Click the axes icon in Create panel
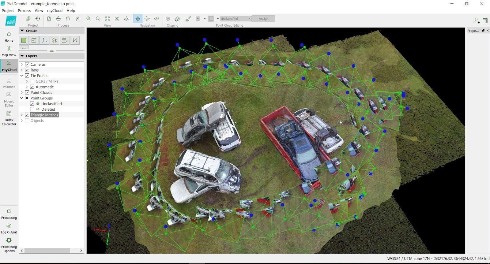Viewport: 490px width, 264px height. click(44, 40)
